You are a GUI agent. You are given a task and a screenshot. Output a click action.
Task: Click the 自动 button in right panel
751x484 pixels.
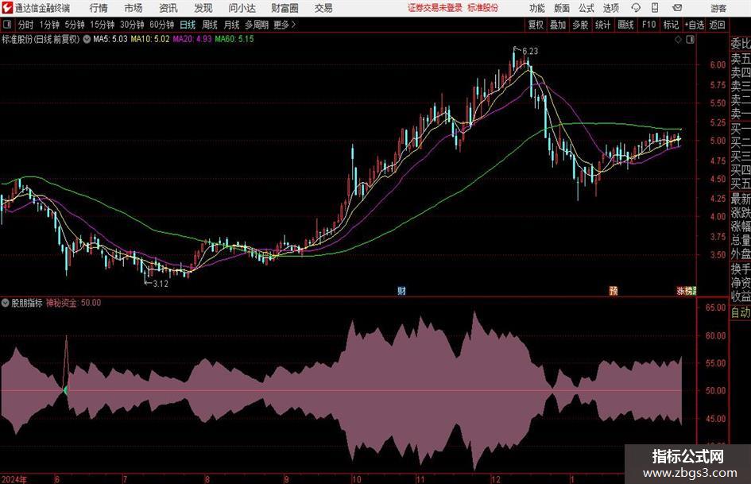(740, 313)
